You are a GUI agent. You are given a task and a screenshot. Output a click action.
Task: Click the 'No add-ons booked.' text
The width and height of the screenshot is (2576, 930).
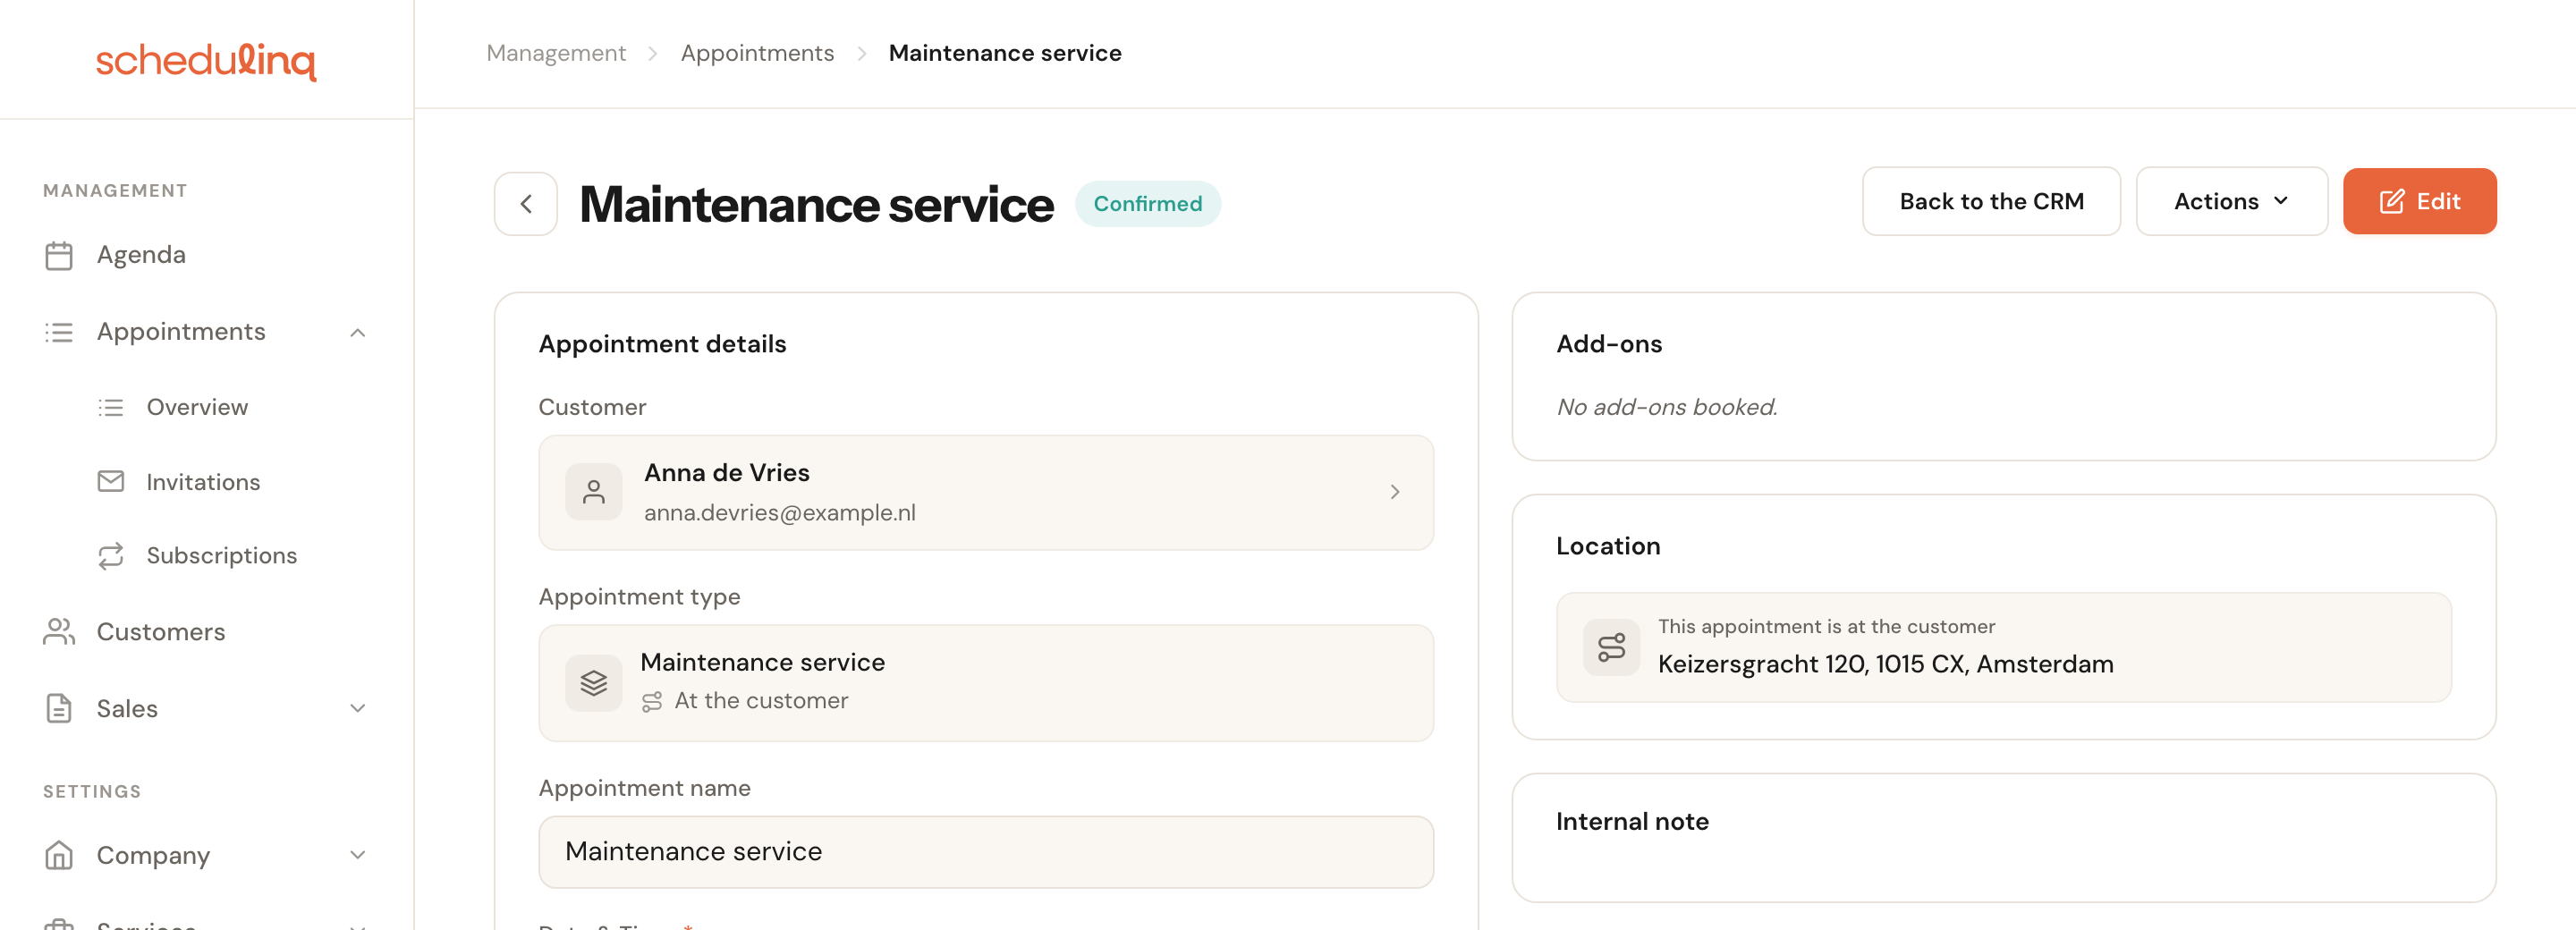click(1667, 408)
